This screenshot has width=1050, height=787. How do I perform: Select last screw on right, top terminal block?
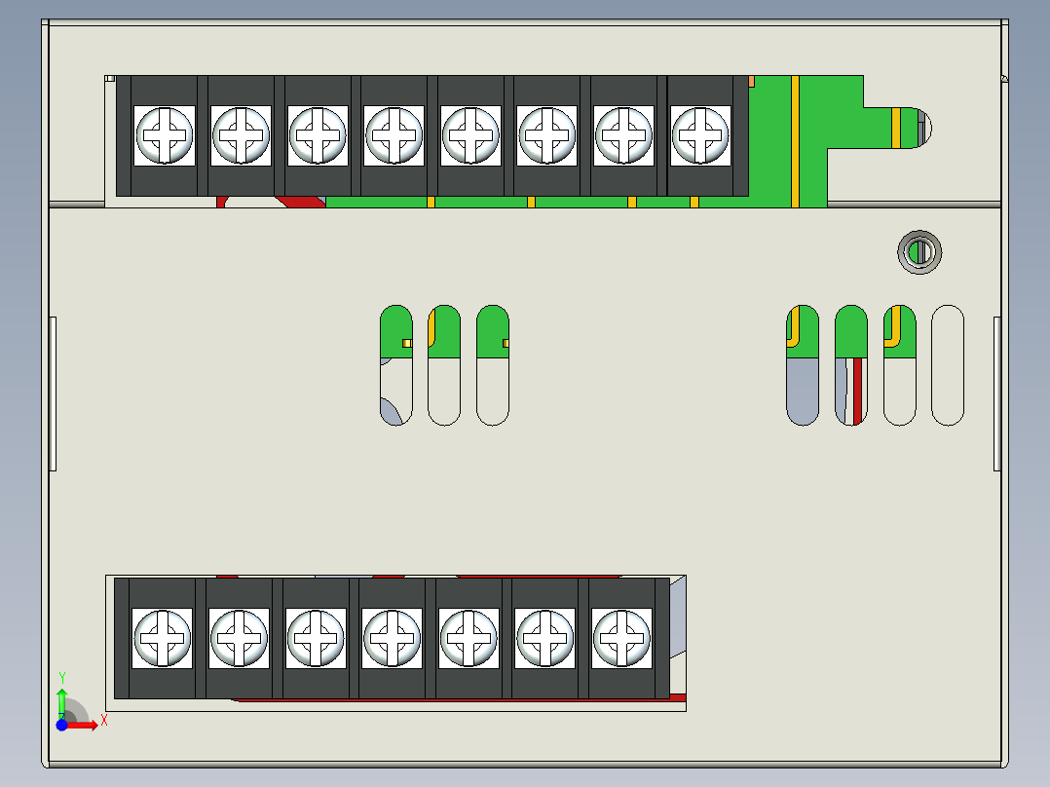tap(700, 135)
